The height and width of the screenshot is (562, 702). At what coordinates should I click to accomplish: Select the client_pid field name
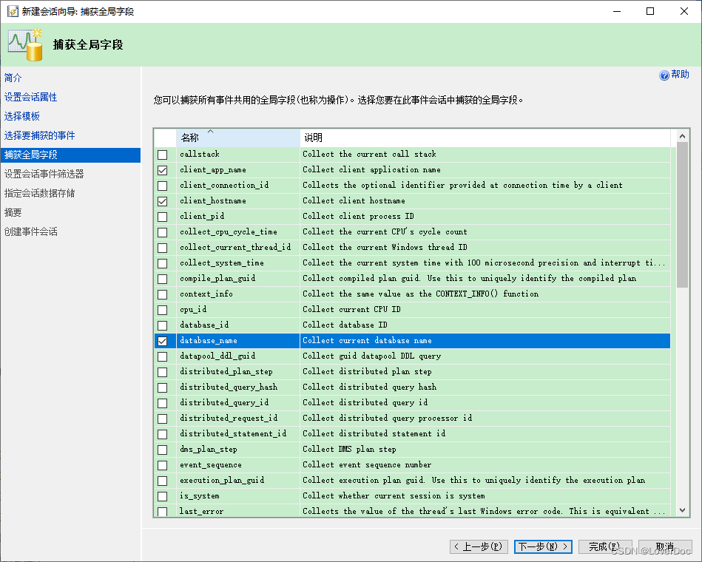pyautogui.click(x=202, y=216)
